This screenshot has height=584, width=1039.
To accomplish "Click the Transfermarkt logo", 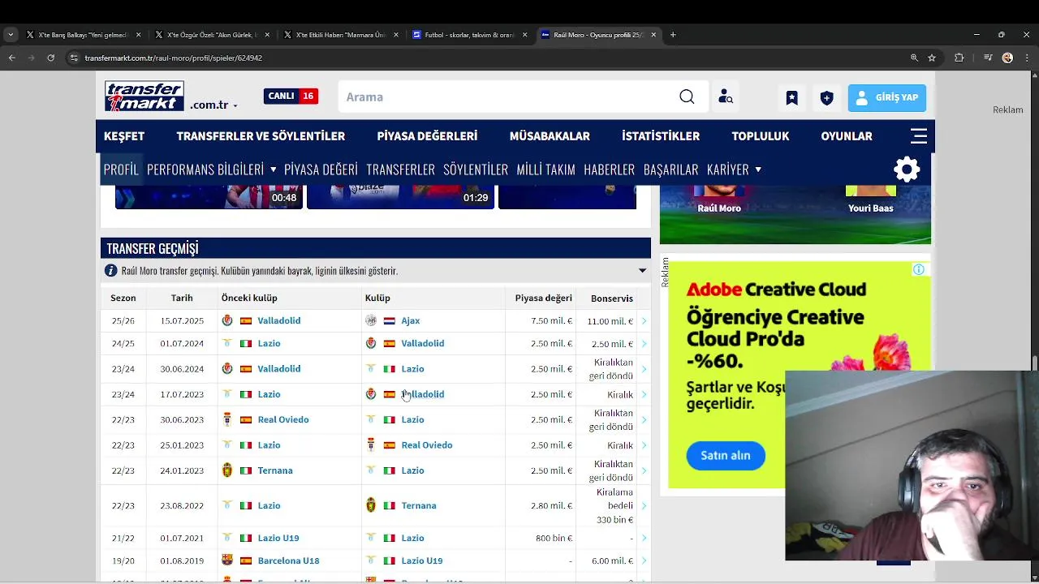I will tap(144, 97).
